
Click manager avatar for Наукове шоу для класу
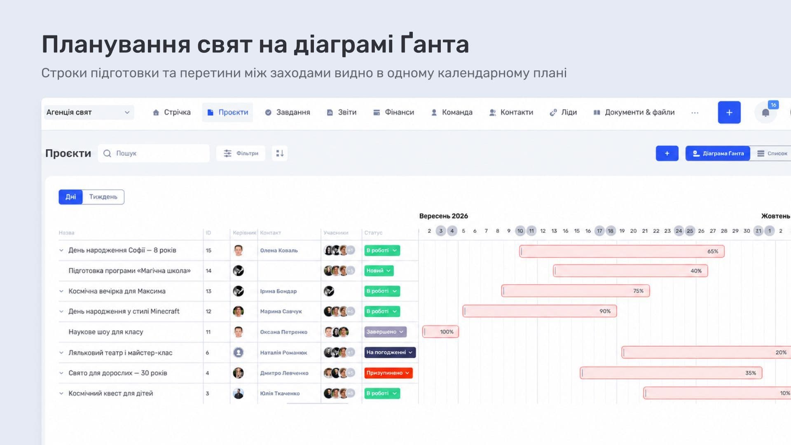pos(238,332)
